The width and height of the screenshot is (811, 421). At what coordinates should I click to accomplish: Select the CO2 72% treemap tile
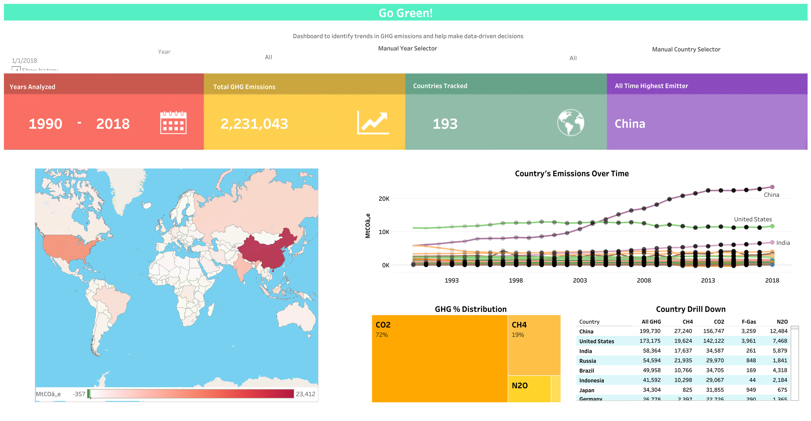(x=440, y=358)
